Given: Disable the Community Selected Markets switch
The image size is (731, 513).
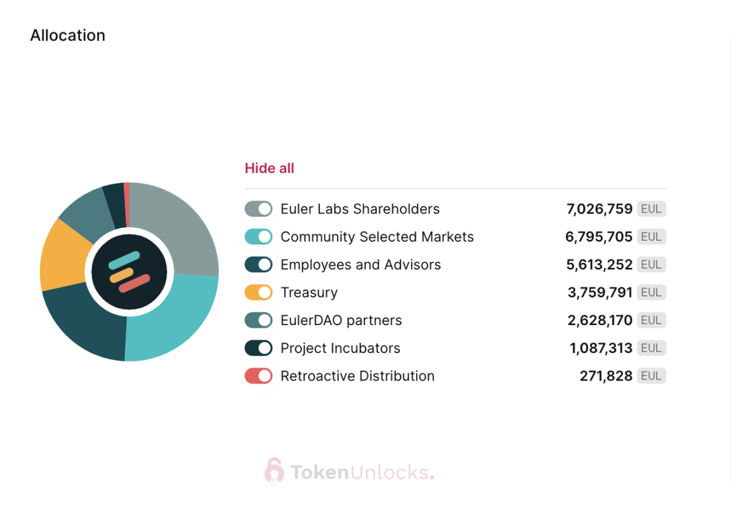Looking at the screenshot, I should [258, 236].
